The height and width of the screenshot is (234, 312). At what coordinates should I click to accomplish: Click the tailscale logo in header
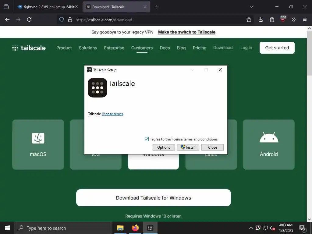point(29,48)
